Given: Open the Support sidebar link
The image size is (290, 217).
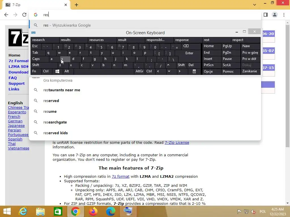Looking at the screenshot, I should pos(16,84).
